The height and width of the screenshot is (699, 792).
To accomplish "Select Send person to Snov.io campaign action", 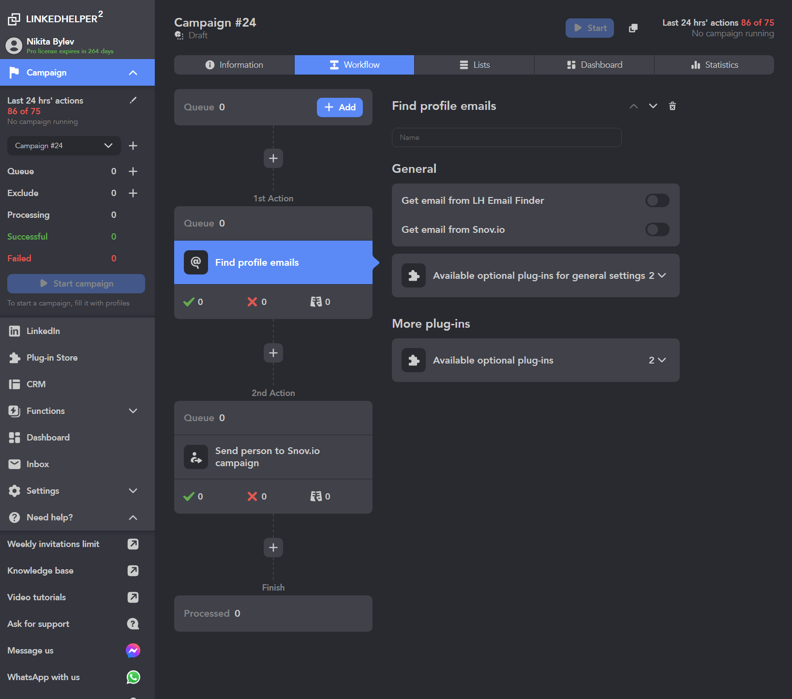I will pos(273,457).
